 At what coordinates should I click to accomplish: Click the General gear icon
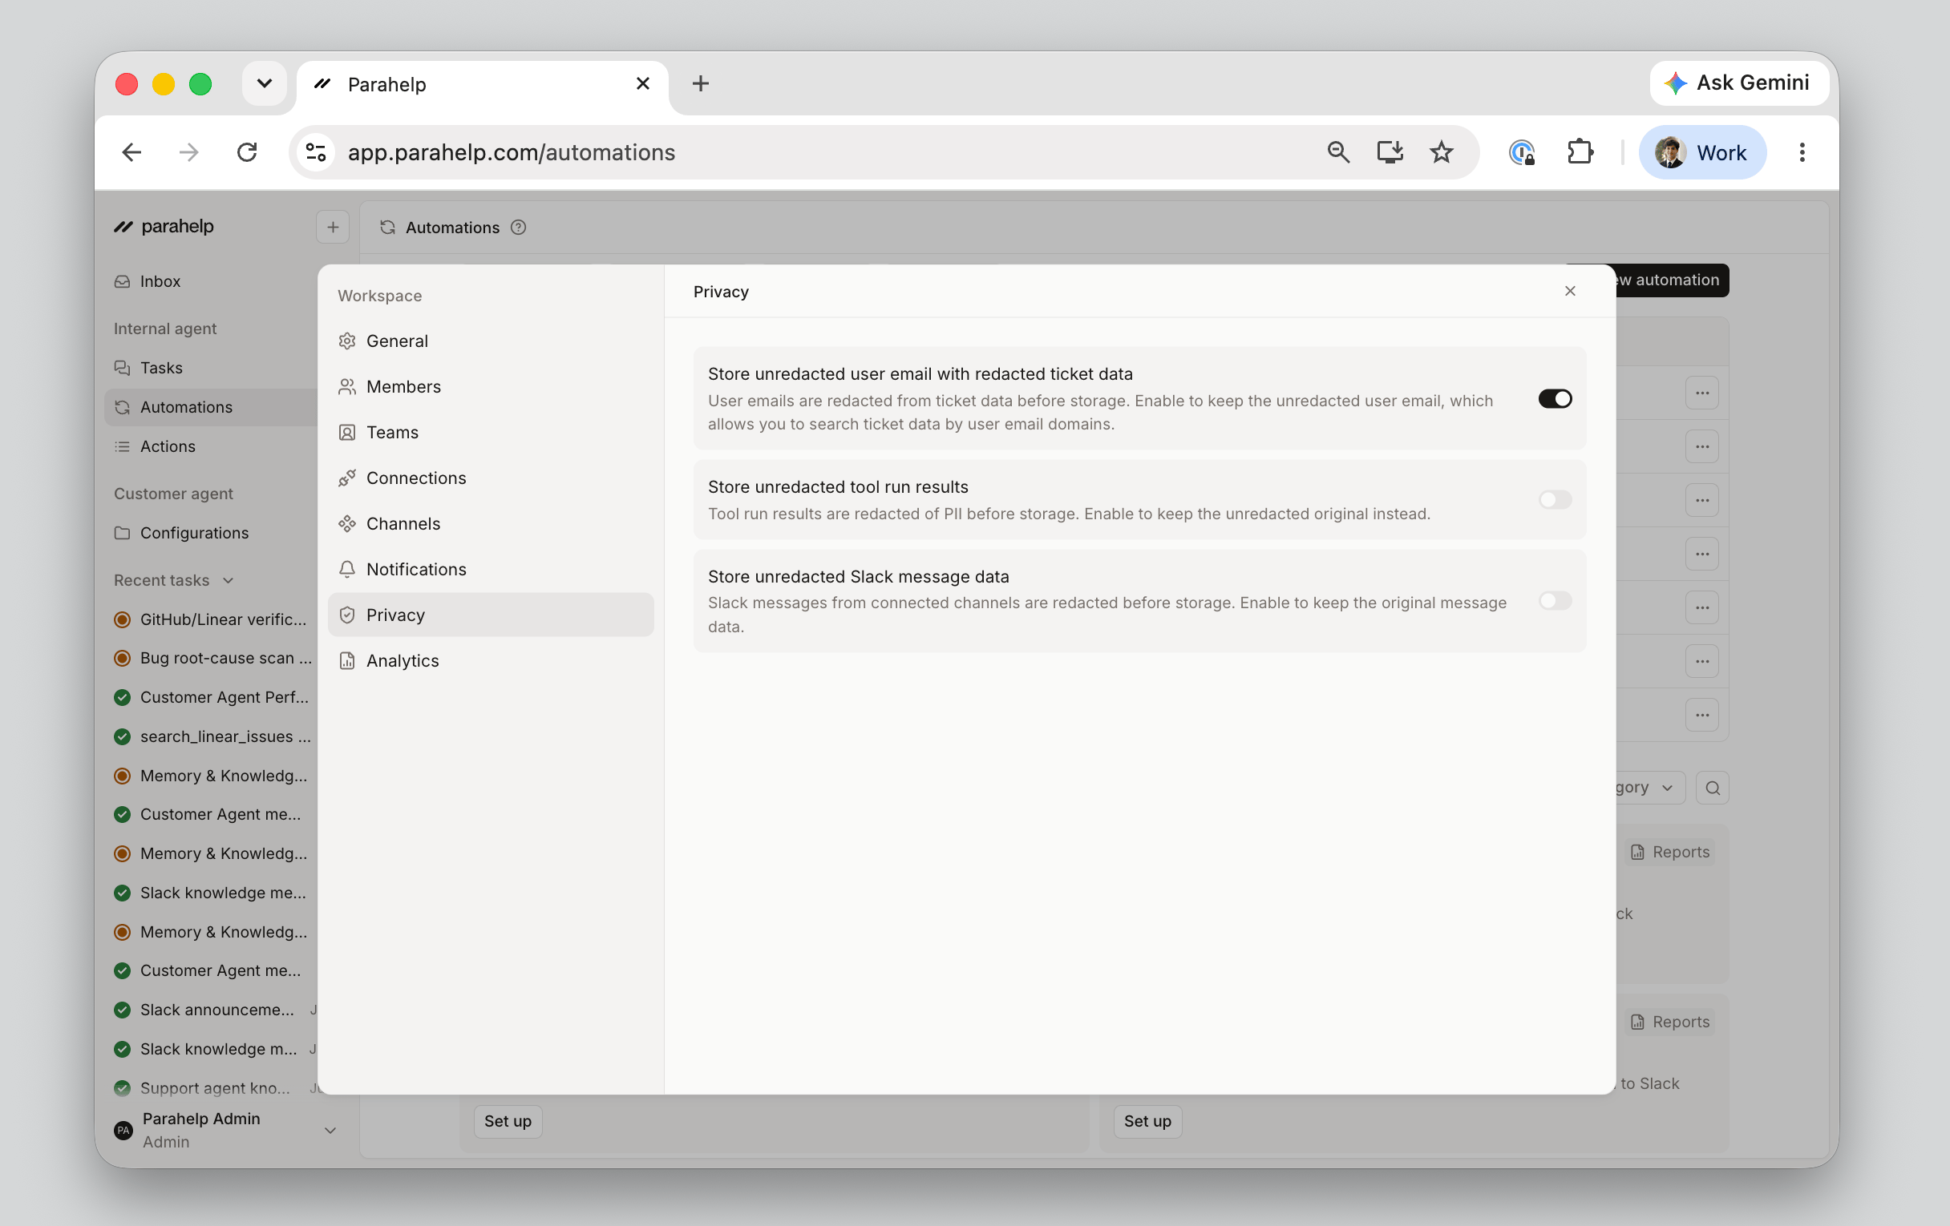click(x=346, y=341)
